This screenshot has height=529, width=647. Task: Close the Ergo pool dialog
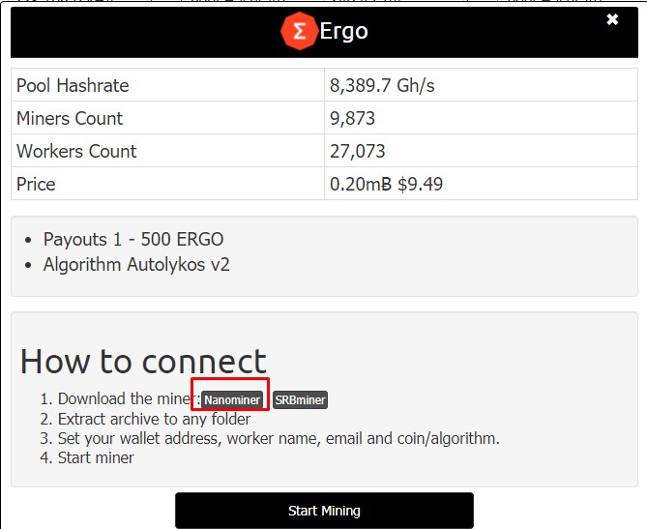tap(612, 19)
